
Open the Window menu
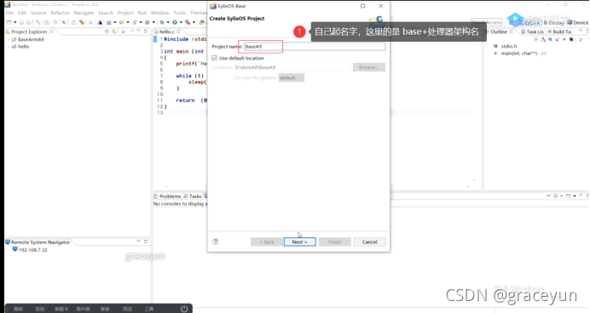pos(160,13)
